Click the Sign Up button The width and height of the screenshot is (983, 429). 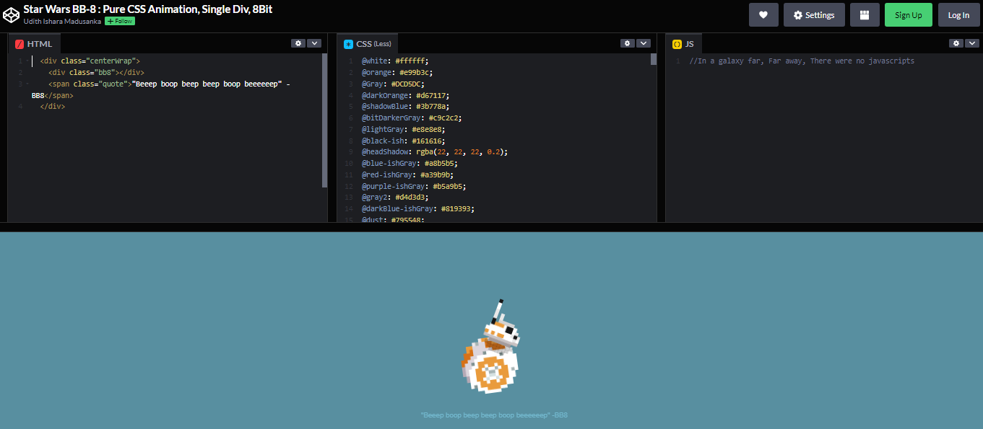click(908, 14)
